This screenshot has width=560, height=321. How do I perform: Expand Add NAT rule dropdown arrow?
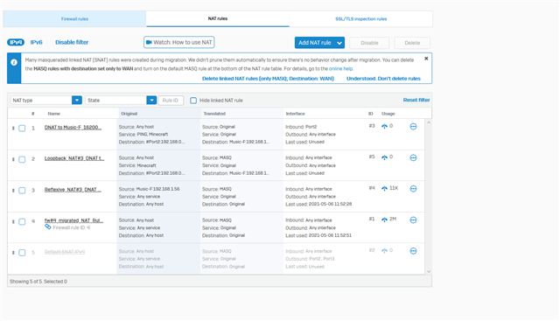point(339,43)
